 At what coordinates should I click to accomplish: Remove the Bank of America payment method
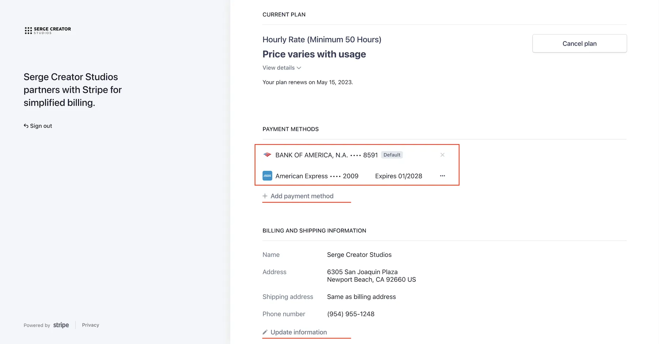pos(442,155)
